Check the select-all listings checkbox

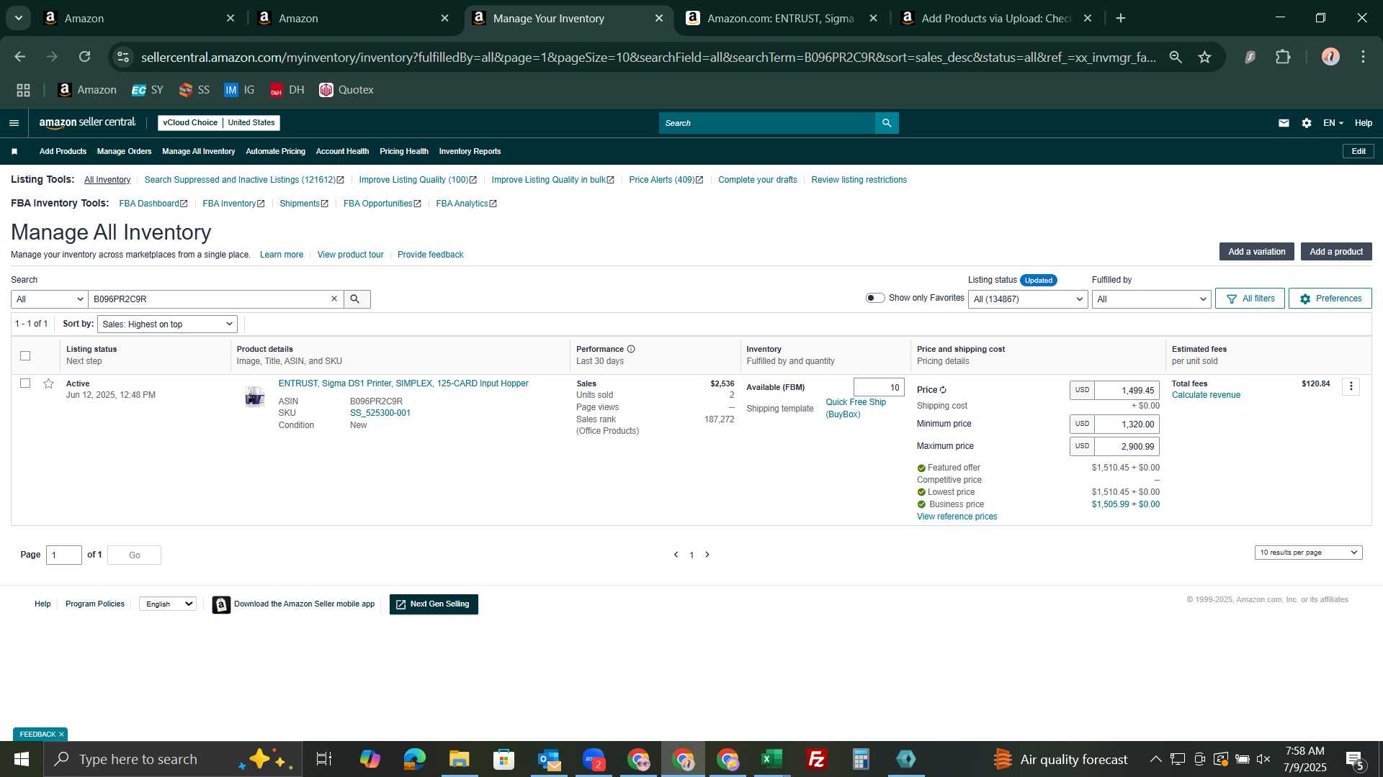coord(25,355)
